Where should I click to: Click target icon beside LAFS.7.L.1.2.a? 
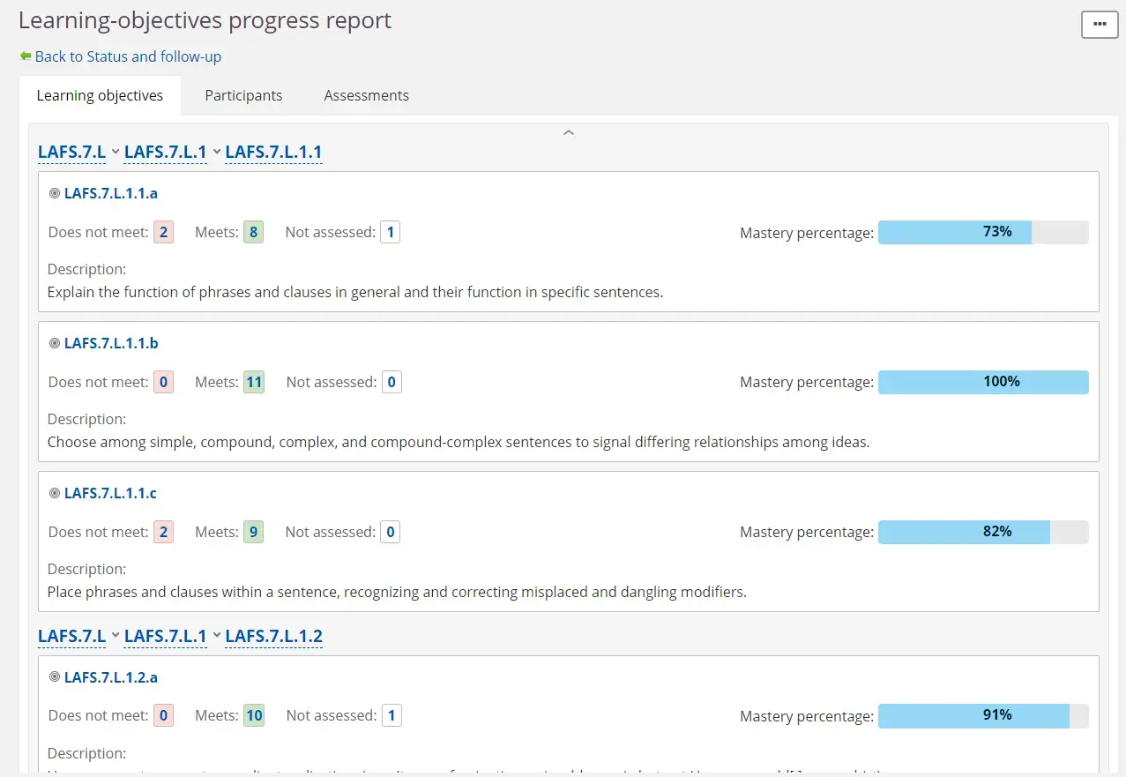55,677
